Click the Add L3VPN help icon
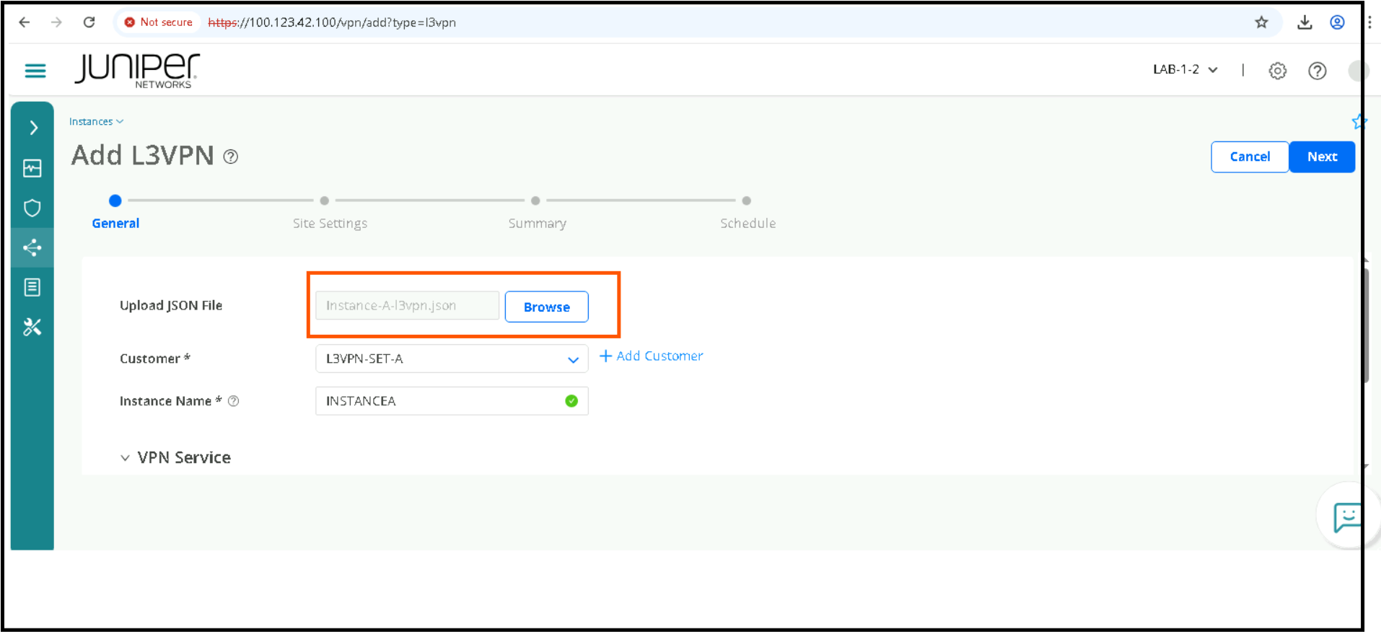Viewport: 1381px width, 632px height. click(x=231, y=157)
